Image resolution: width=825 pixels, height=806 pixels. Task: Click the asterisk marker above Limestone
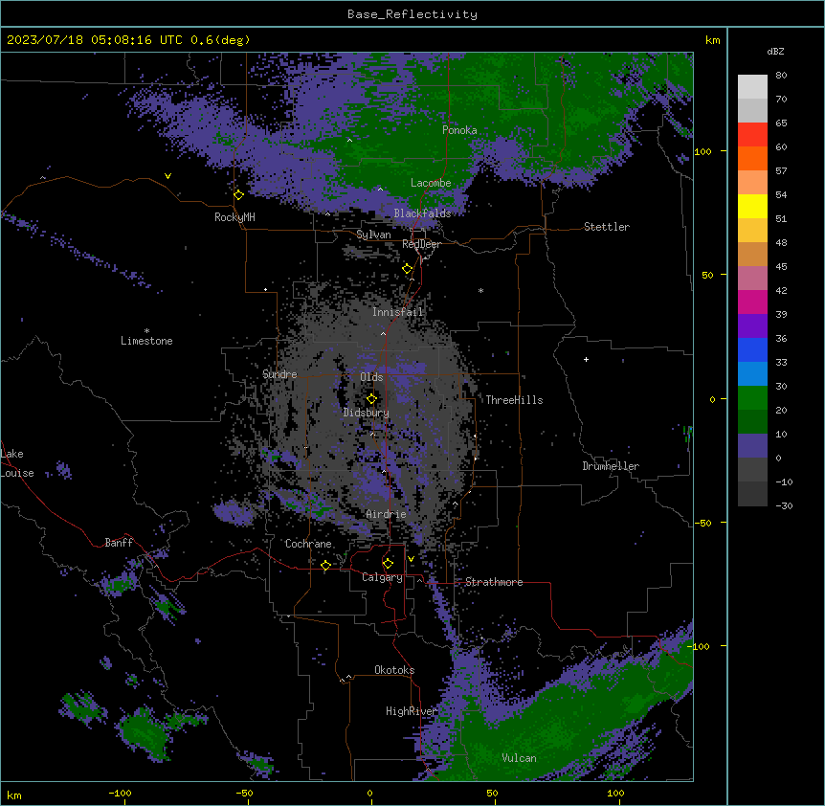(x=146, y=331)
